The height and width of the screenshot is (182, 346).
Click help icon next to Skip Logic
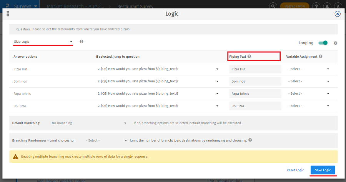82,42
